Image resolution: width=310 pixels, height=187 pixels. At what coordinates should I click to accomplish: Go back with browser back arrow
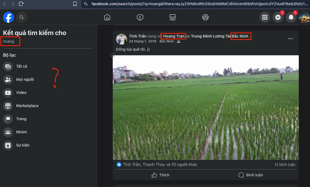(5, 4)
